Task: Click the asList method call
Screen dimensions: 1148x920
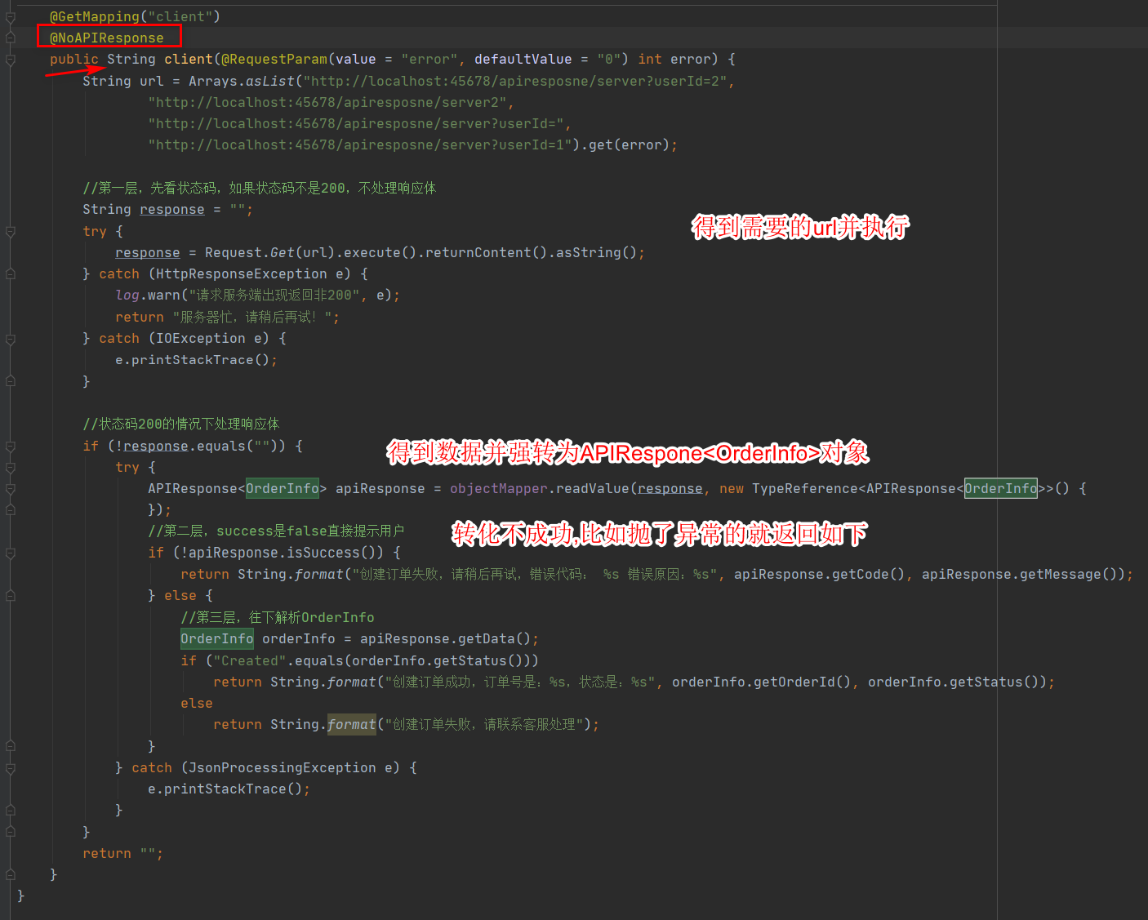Action: click(270, 81)
